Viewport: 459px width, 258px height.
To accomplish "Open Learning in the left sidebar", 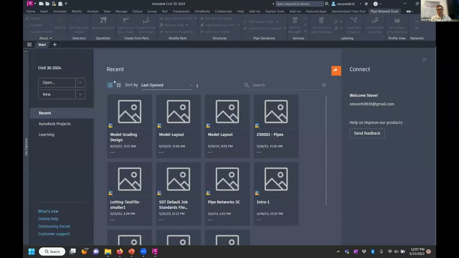I will click(x=46, y=134).
